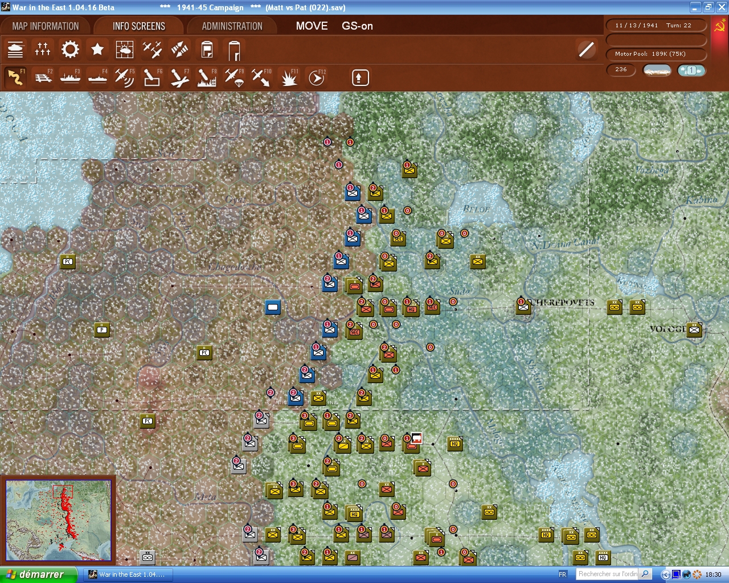Click the system clock 18:30
Viewport: 729px width, 583px height.
click(x=713, y=574)
